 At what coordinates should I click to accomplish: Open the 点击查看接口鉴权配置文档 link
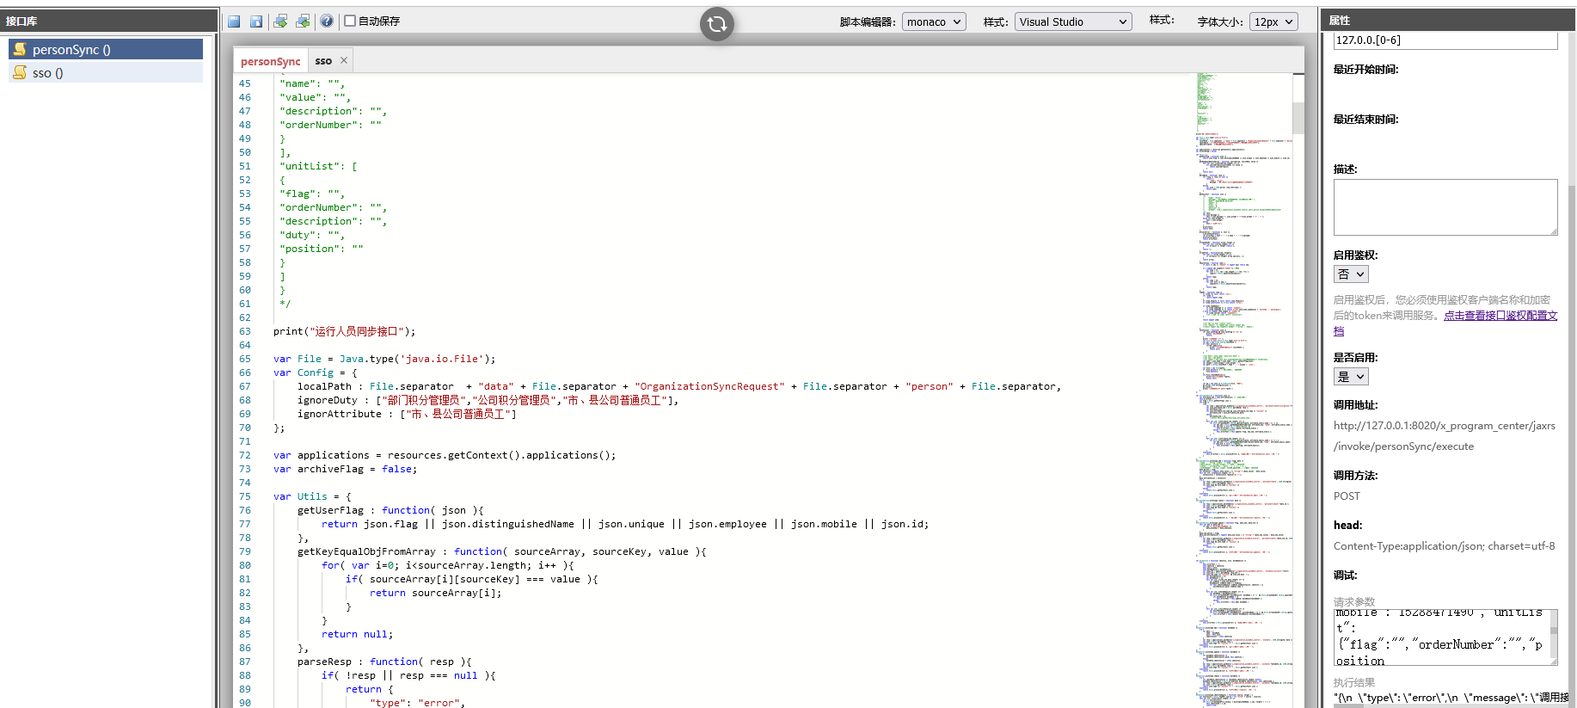pyautogui.click(x=1500, y=316)
